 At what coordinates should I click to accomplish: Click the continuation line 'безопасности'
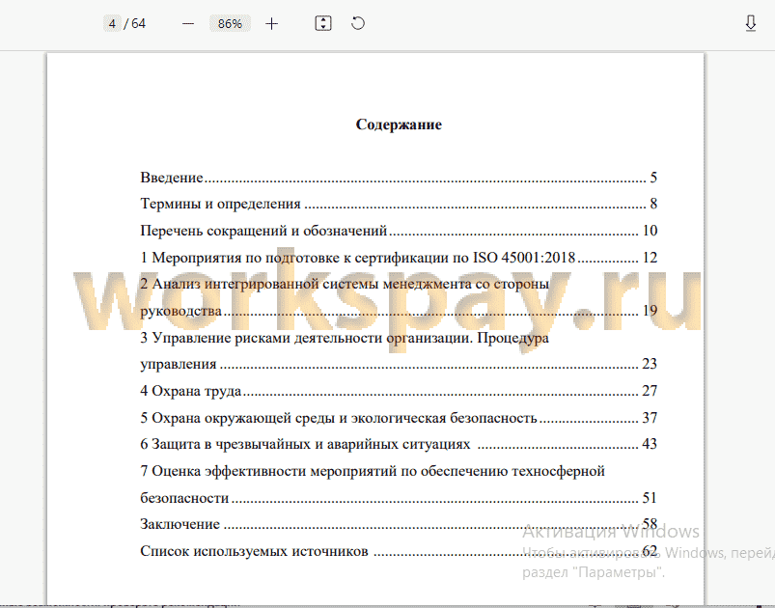[184, 498]
